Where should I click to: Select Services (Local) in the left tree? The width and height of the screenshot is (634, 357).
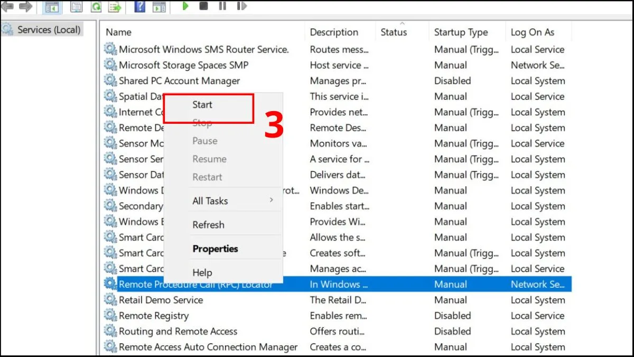(x=49, y=30)
